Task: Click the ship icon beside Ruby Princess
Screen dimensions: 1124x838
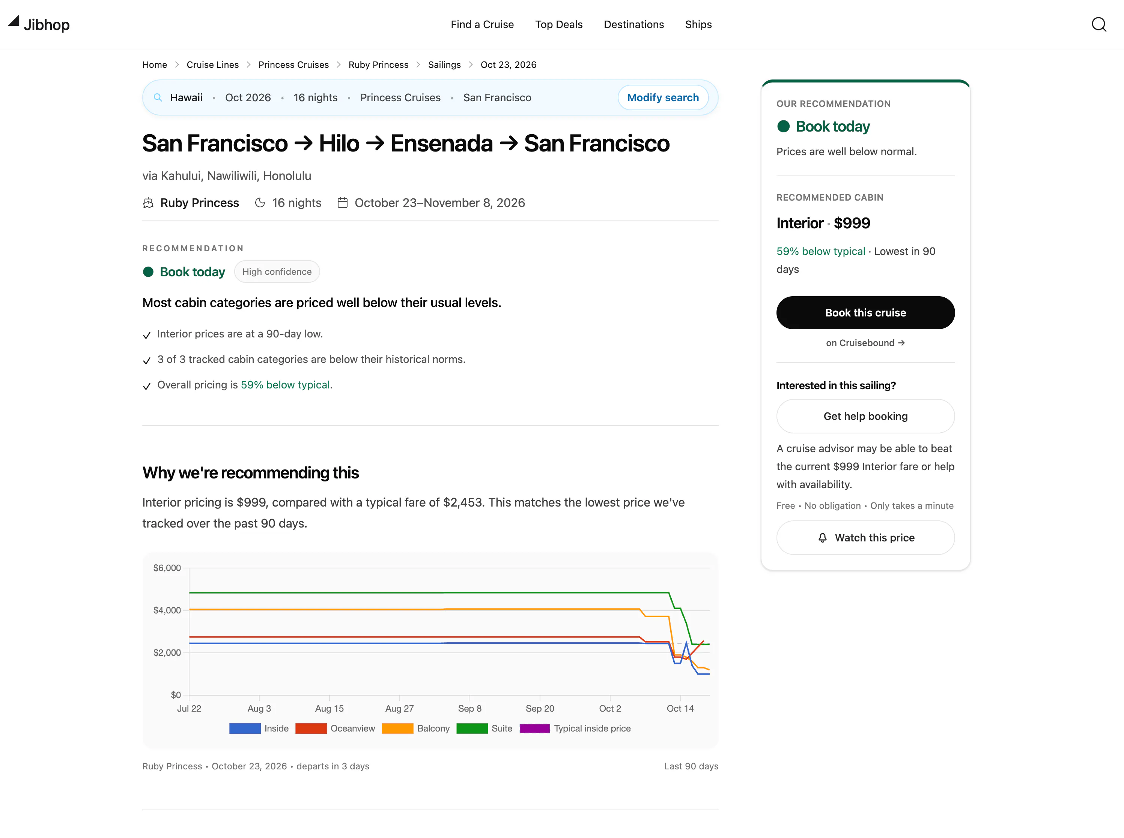Action: (x=148, y=203)
